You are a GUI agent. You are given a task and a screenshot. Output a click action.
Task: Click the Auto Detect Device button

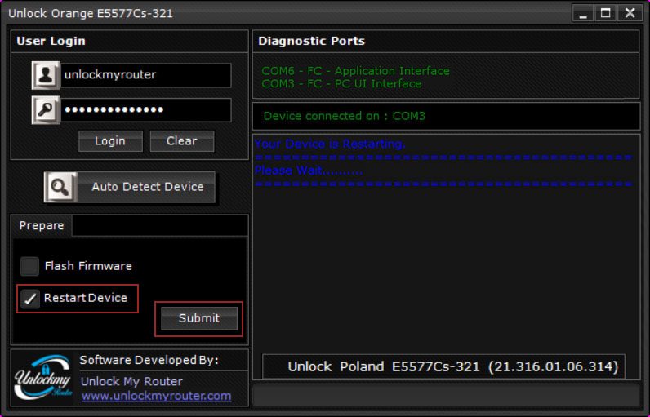(x=130, y=187)
